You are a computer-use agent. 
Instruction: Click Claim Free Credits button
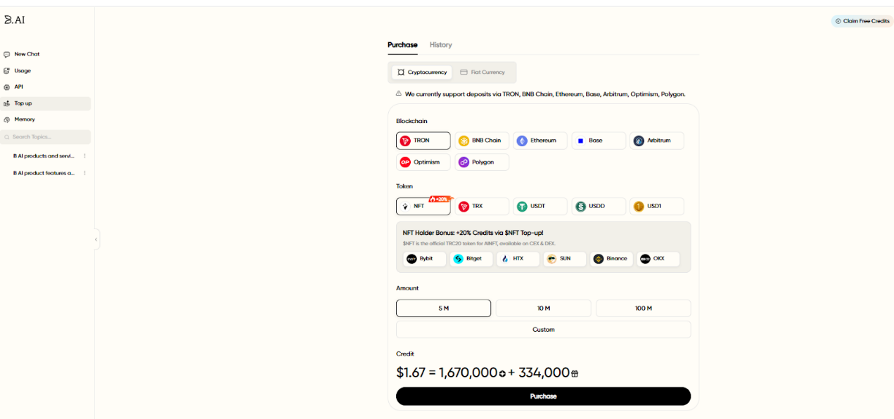click(862, 21)
